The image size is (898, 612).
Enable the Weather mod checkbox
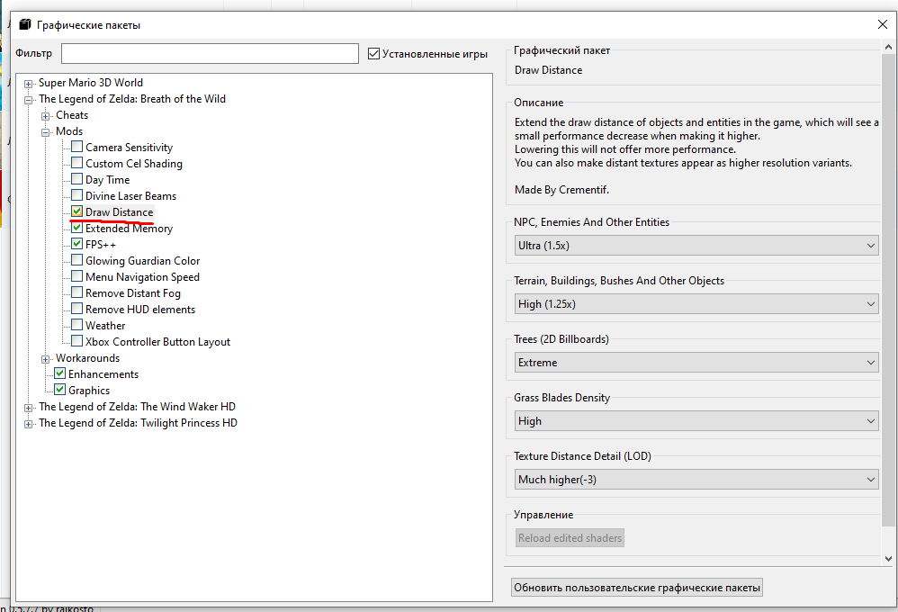point(76,325)
